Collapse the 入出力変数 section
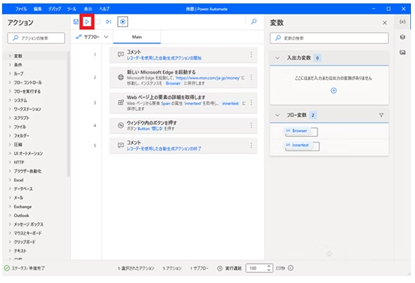Viewport: 415px width, 283px height. pyautogui.click(x=277, y=58)
